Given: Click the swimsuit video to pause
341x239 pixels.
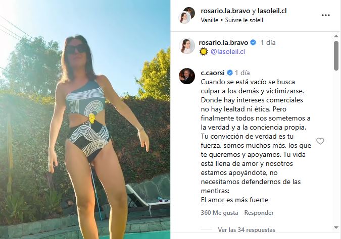Looking at the screenshot, I should [85, 119].
